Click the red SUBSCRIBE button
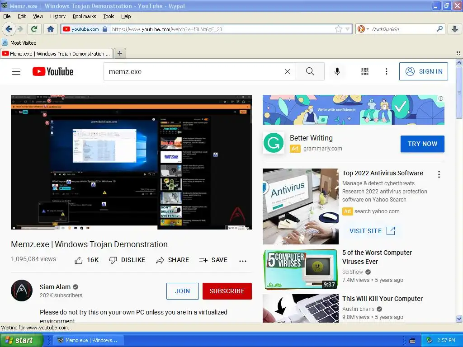The width and height of the screenshot is (463, 347). coord(227,291)
